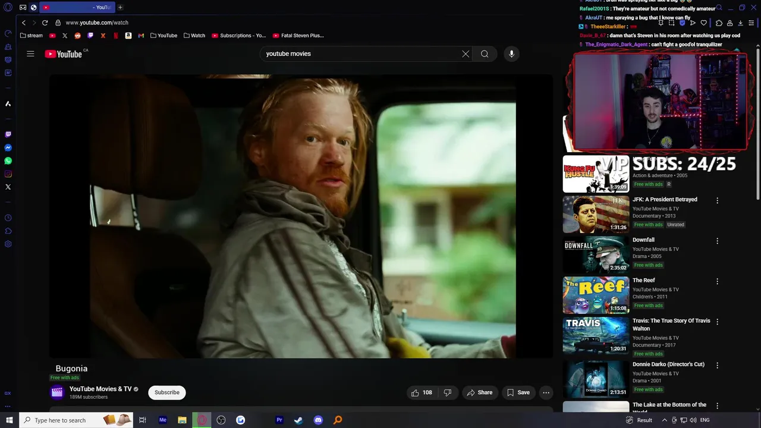761x428 pixels.
Task: Open GX Cleaner in sidebar
Action: [8, 46]
